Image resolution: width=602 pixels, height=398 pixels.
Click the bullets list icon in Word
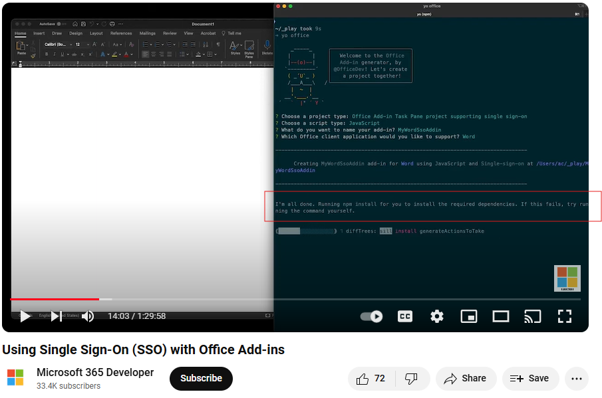145,45
